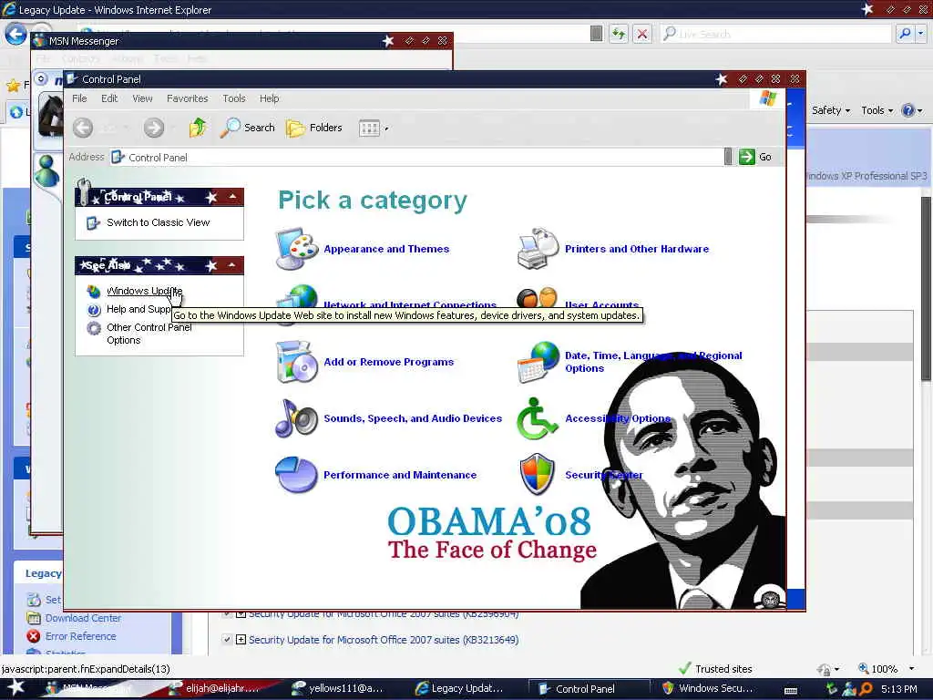Click Windows Update link

pyautogui.click(x=145, y=291)
